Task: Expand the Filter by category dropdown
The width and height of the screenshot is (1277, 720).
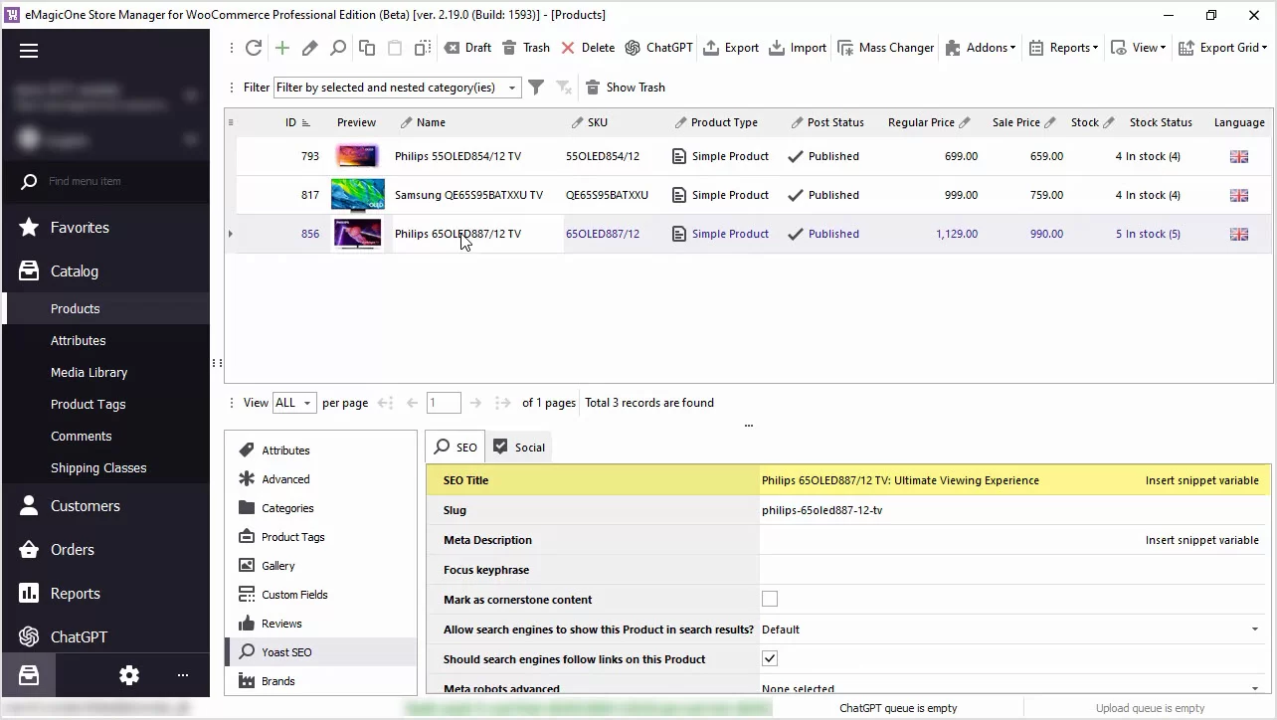Action: [x=512, y=88]
